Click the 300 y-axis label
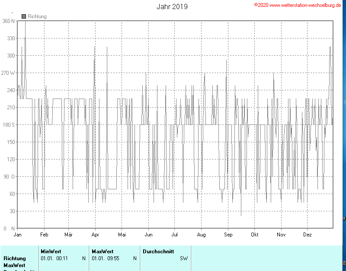Image resolution: width=346 pixels, height=271 pixels. (11, 56)
